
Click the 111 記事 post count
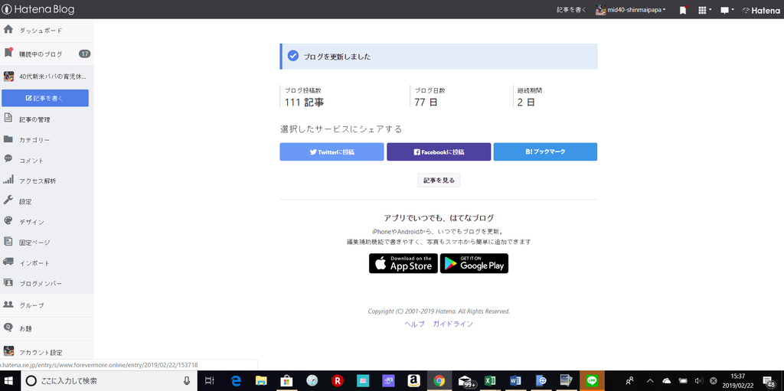pos(304,103)
